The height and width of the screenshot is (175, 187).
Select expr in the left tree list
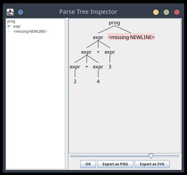(x=17, y=26)
